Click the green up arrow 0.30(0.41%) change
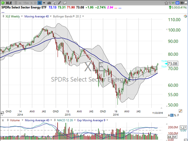The height and width of the screenshot is (141, 188). (178, 8)
